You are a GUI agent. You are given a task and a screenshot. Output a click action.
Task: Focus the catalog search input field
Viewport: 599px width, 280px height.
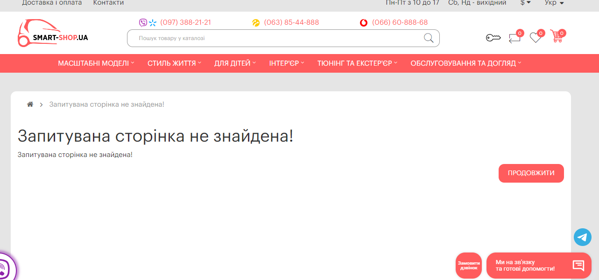pos(275,38)
